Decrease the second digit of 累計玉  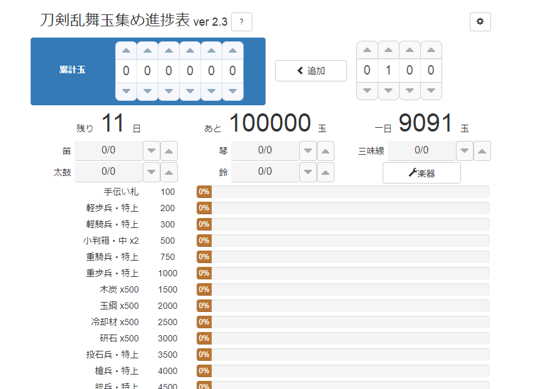tap(148, 91)
